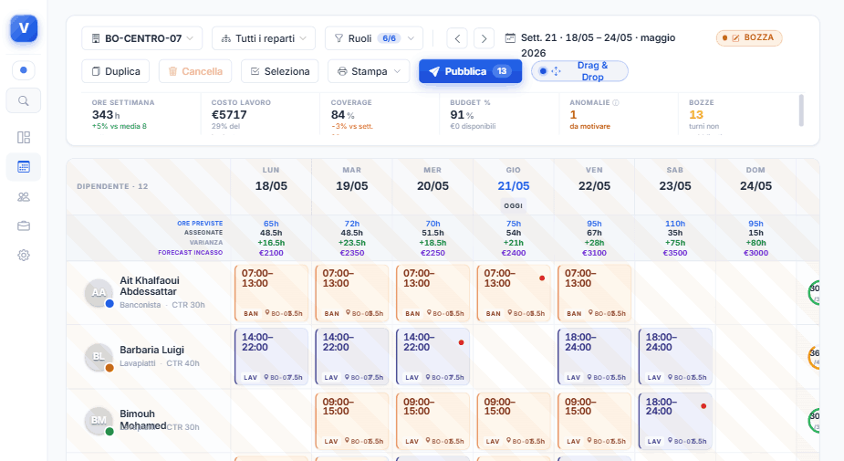Click the FORECAST INCASSO row label
844x461 pixels.
(190, 253)
